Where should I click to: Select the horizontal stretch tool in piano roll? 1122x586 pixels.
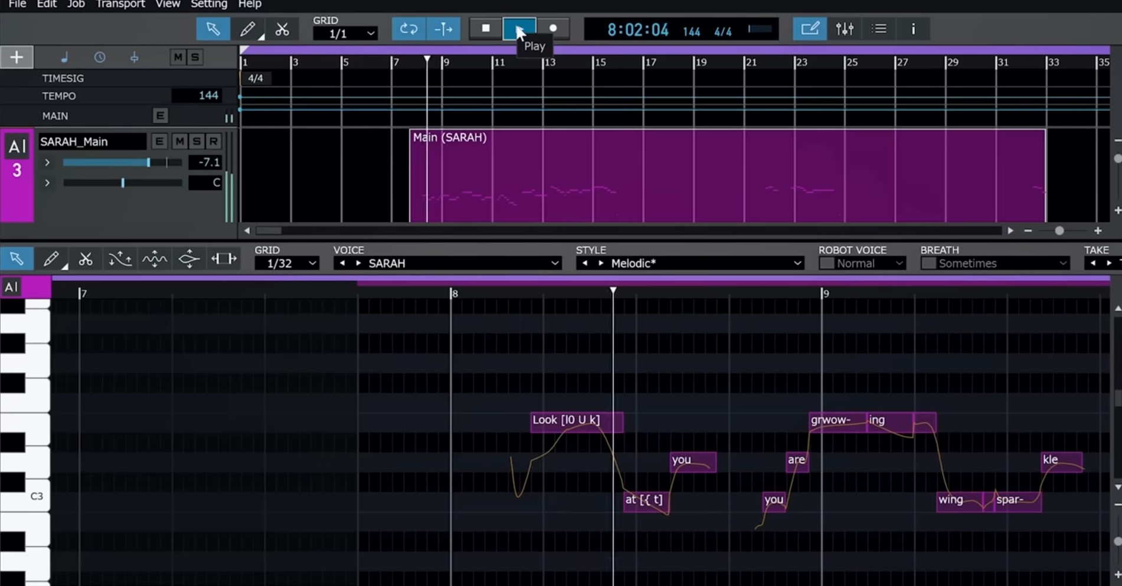click(x=224, y=258)
